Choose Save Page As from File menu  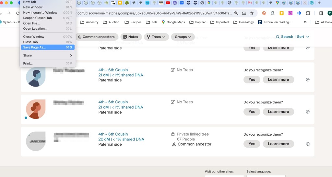pos(34,47)
